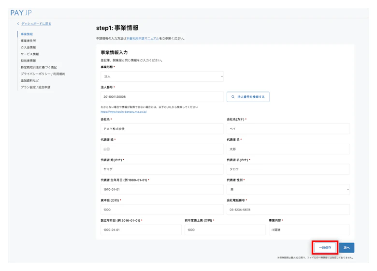Click the 次へ button
This screenshot has width=377, height=271.
coord(347,248)
